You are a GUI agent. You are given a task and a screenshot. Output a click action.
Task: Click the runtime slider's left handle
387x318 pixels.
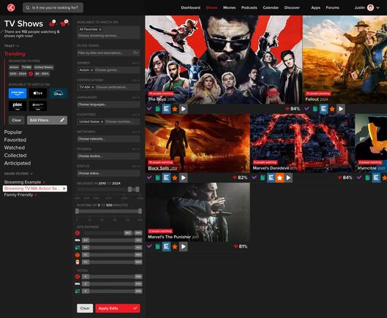pos(78,211)
